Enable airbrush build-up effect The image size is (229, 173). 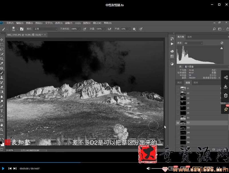[110, 29]
